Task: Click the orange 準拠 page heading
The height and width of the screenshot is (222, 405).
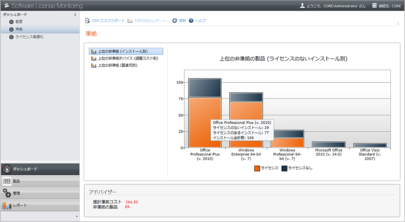Action: [x=91, y=34]
